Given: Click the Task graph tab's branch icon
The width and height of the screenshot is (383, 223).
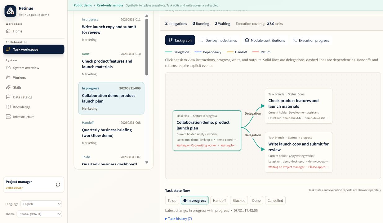Looking at the screenshot, I should pos(171,40).
